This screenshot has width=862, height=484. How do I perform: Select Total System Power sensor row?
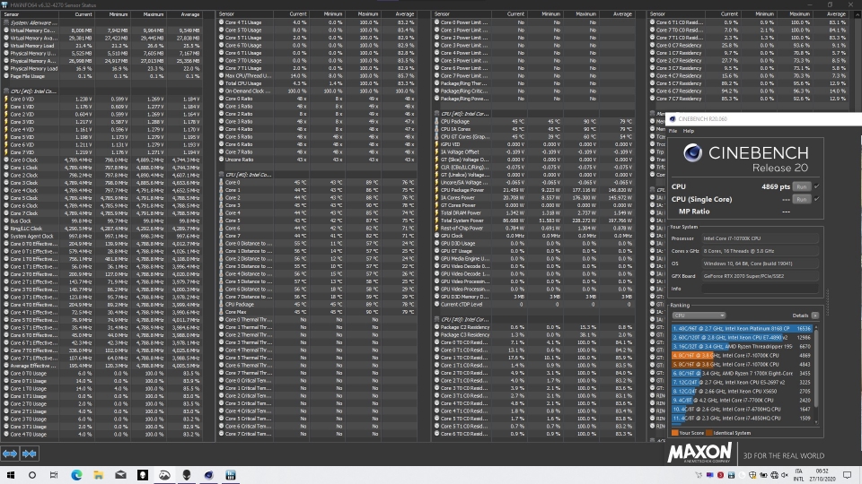coord(533,220)
